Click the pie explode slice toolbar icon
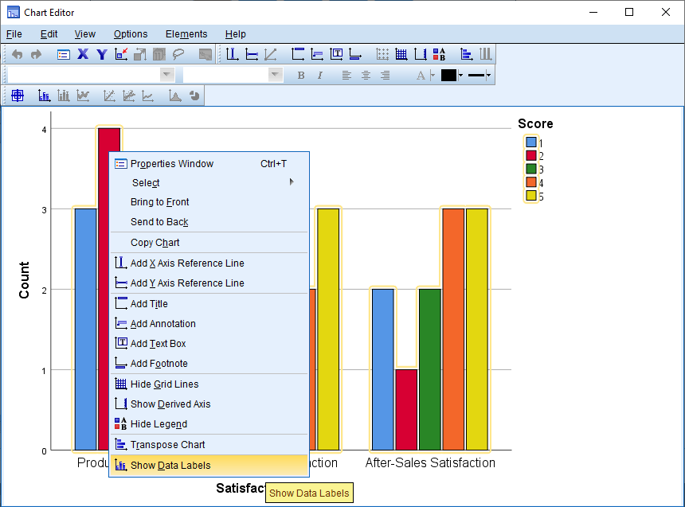 coord(194,96)
